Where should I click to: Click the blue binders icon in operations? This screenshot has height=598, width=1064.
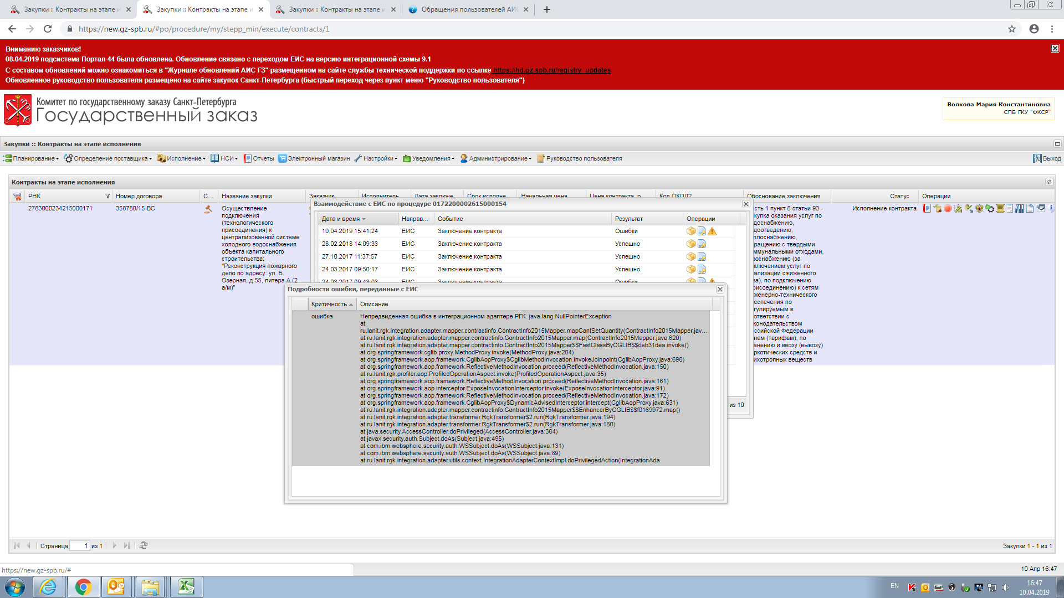(1019, 208)
